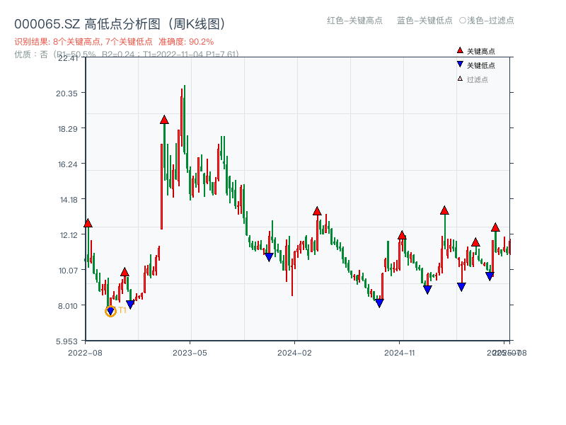Click the red triangle above the 18.29 level candle
The width and height of the screenshot is (566, 425).
(x=164, y=120)
